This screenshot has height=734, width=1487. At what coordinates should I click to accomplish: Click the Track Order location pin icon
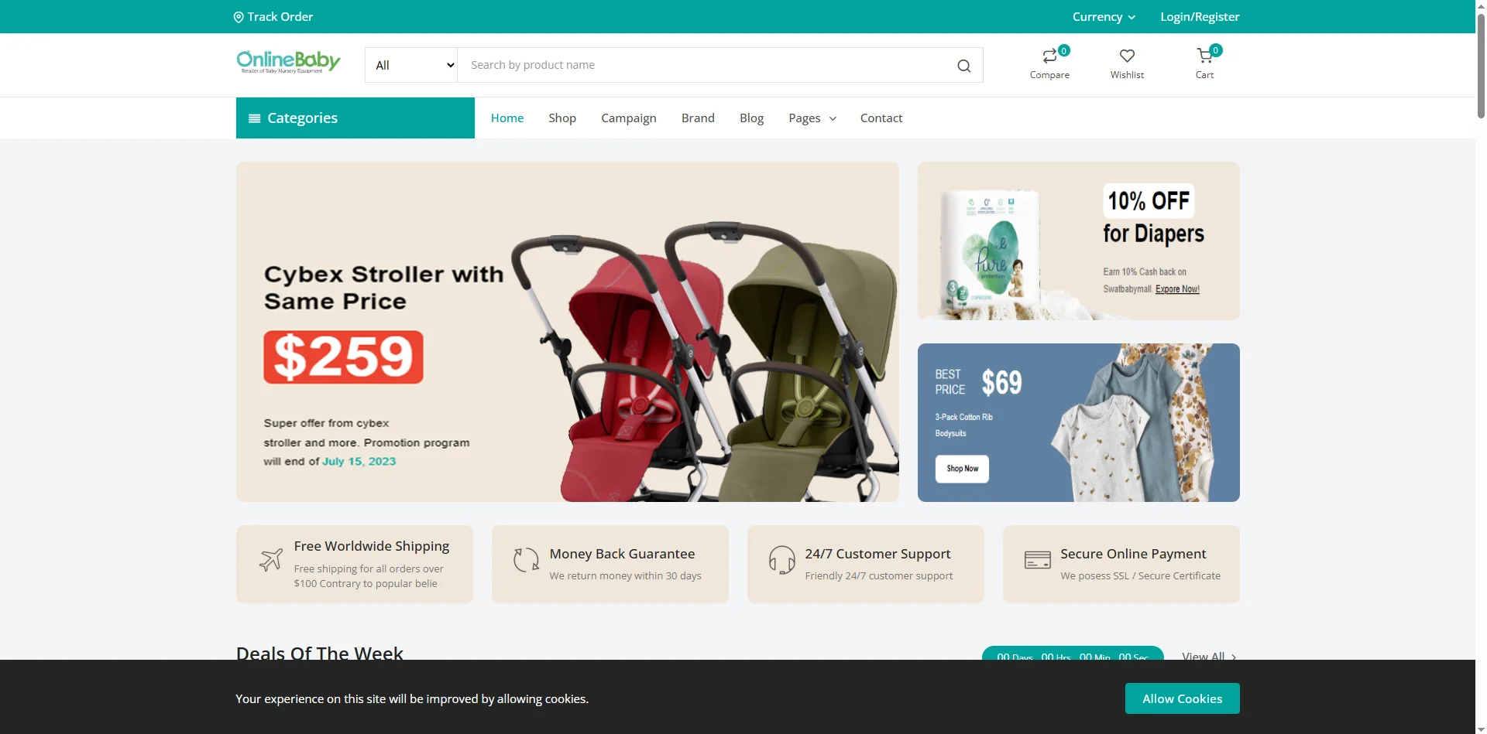click(239, 17)
